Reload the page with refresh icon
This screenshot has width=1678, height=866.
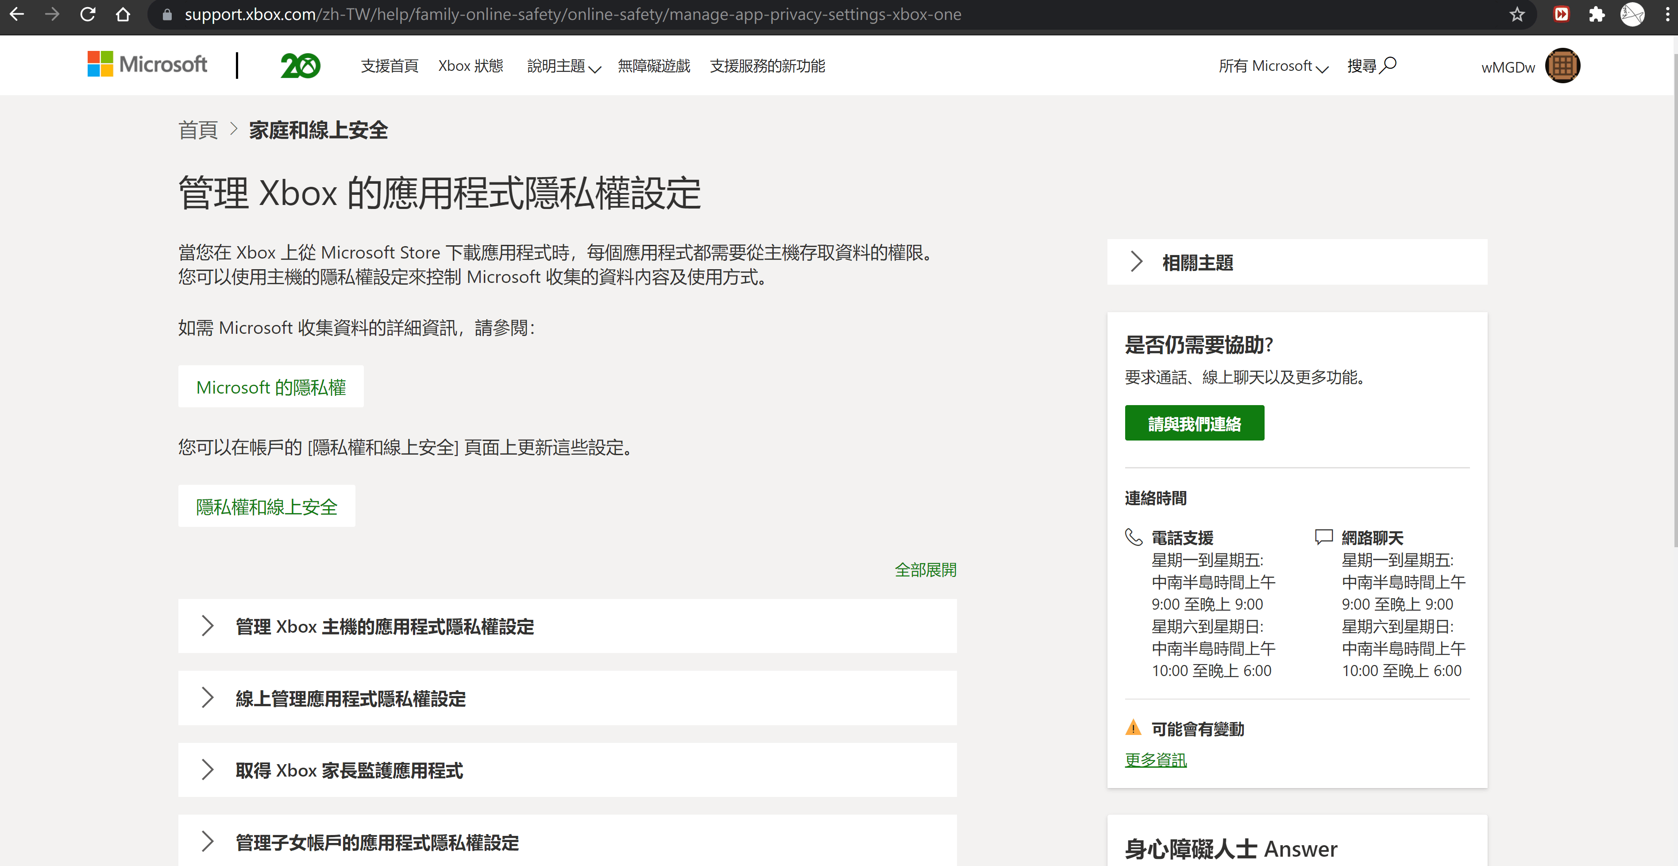(87, 14)
